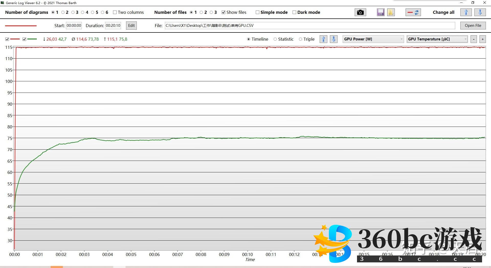Open the GPU Power [W] dropdown

(x=373, y=39)
